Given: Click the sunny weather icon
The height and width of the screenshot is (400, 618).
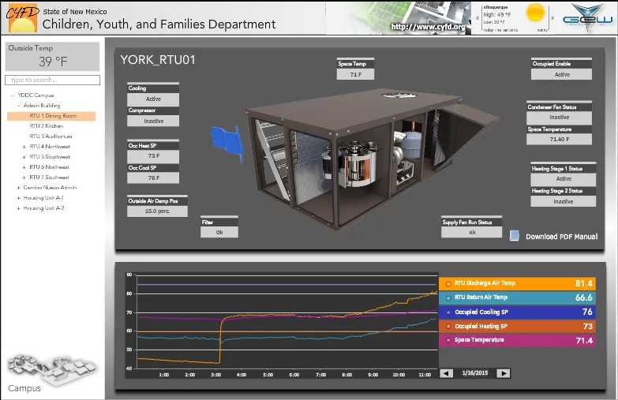Looking at the screenshot, I should point(536,13).
